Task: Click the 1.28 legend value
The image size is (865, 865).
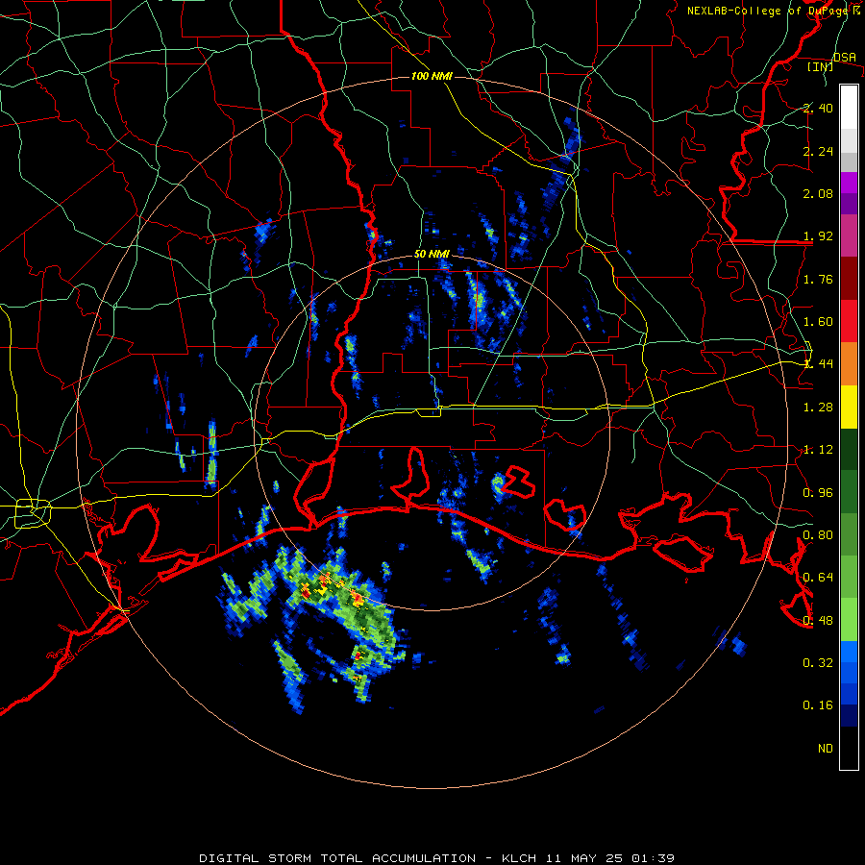Action: 818,408
